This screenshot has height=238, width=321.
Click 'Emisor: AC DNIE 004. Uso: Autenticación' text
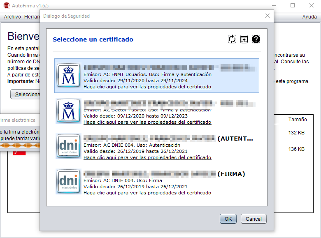pos(132,145)
